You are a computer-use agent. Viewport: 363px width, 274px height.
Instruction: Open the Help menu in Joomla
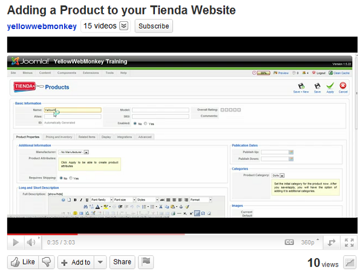[x=123, y=73]
